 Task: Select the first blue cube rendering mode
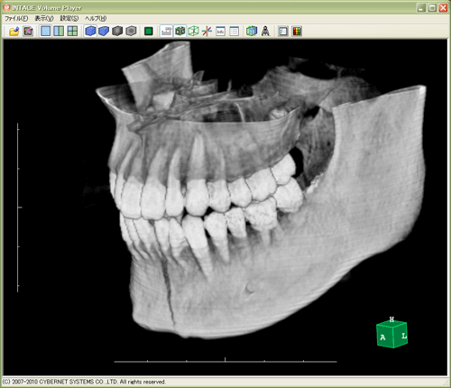click(x=90, y=31)
